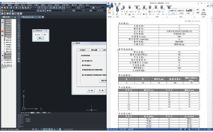Click the Cut icon in ZWCAD toolbar
The height and width of the screenshot is (132, 213).
pyautogui.click(x=20, y=7)
